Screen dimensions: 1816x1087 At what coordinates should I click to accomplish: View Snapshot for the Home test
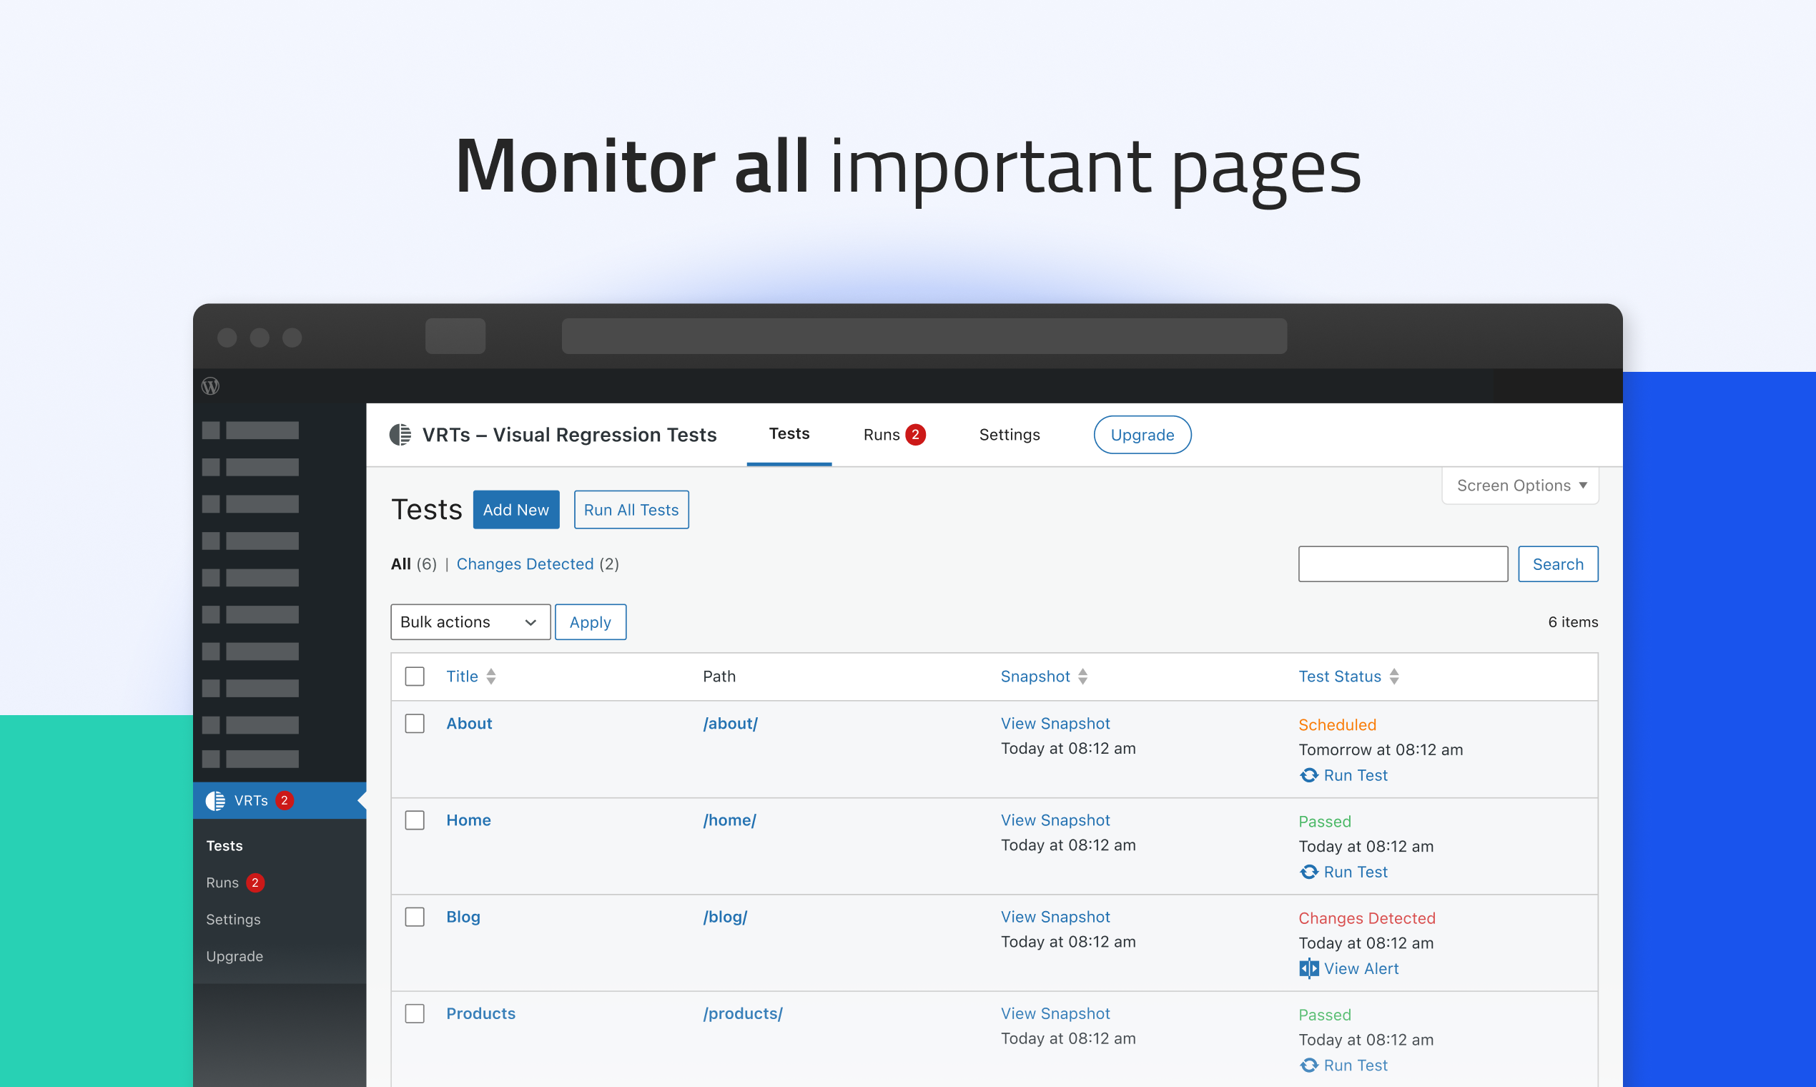[x=1055, y=820]
